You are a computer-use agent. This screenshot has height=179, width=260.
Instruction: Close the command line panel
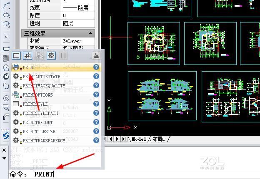point(4,150)
